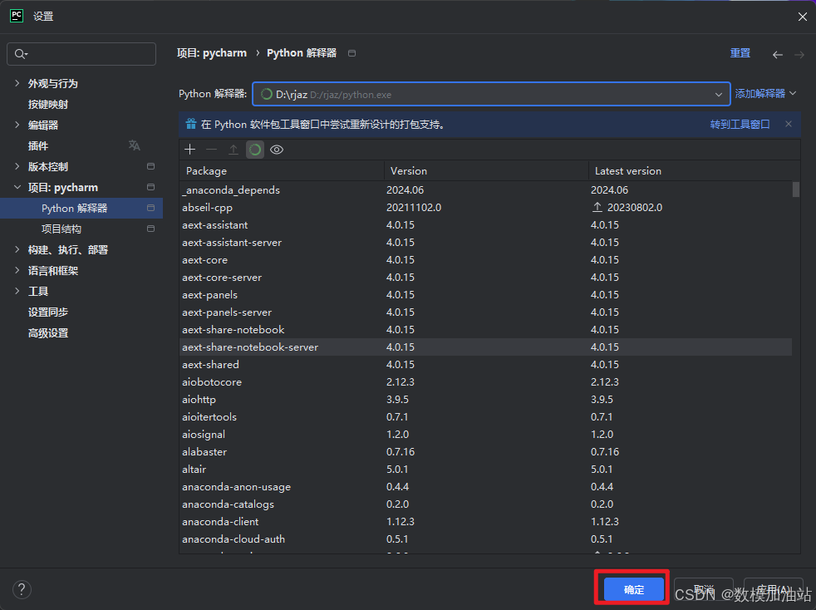
Task: Click the 转到工具窗口 link
Action: (740, 124)
